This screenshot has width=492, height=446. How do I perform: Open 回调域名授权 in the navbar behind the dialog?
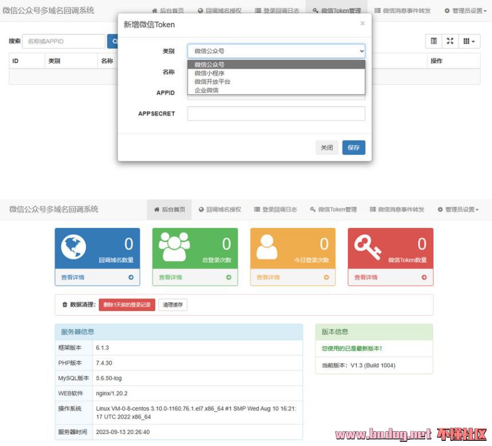click(x=220, y=11)
